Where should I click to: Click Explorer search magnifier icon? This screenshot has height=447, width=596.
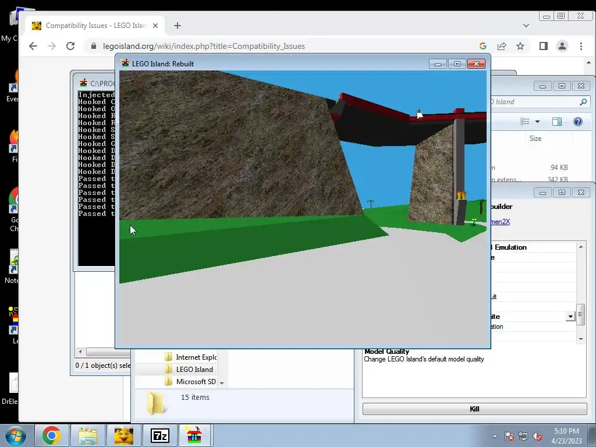coord(583,102)
